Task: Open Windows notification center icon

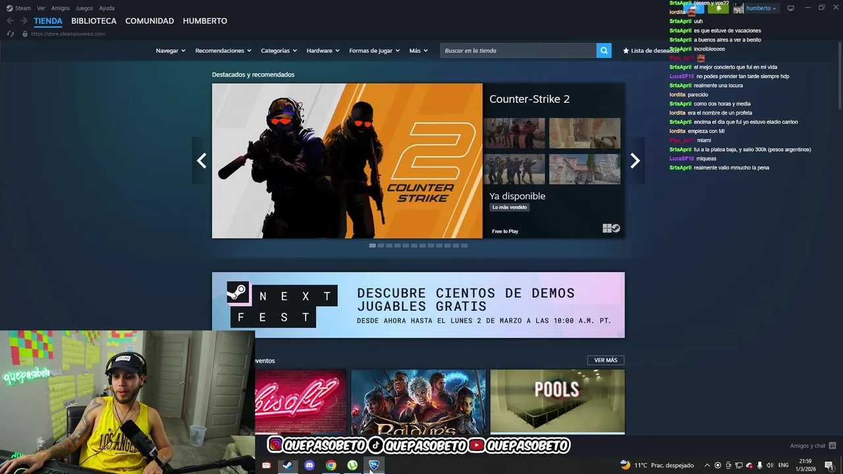Action: coord(829,465)
